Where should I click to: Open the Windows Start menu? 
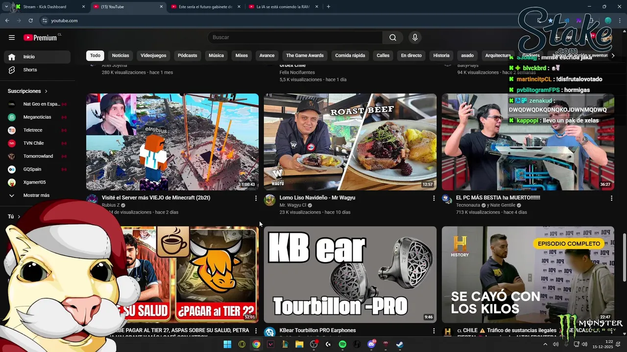click(227, 345)
